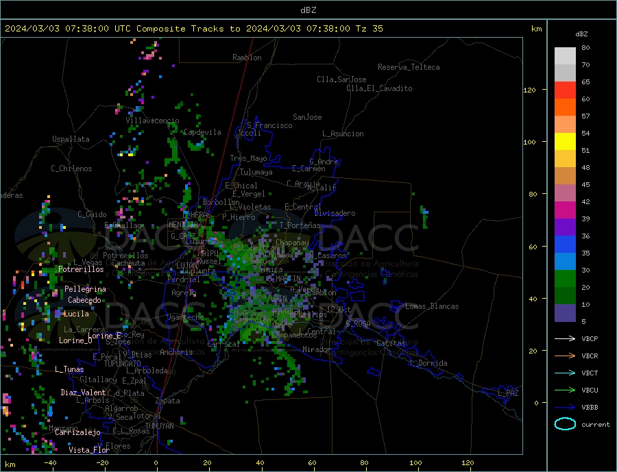The height and width of the screenshot is (472, 617).
Task: Select the red 65 dBZ color swatch
Action: tap(565, 90)
